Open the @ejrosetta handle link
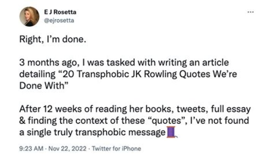The image size is (274, 154). coord(58,20)
